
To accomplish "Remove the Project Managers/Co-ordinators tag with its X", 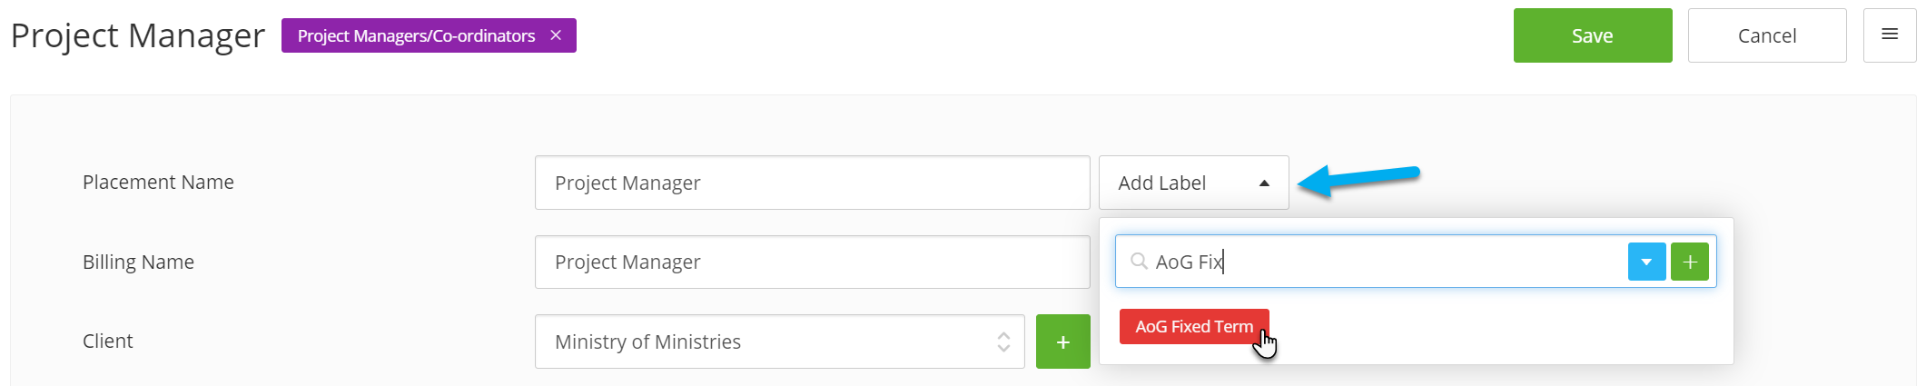I will click(556, 35).
